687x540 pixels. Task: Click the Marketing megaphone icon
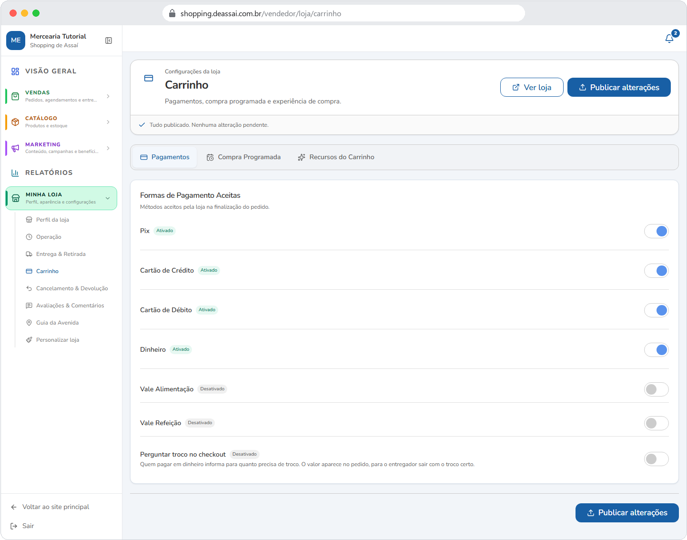(x=15, y=148)
